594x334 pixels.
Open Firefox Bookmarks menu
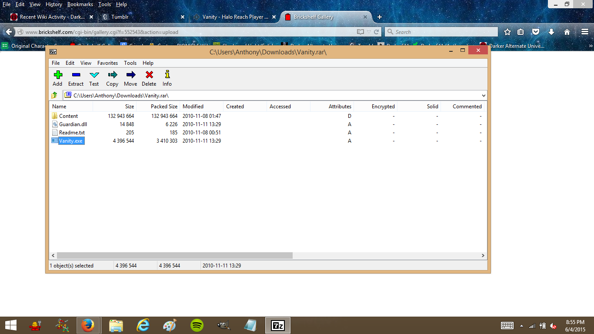pos(80,4)
